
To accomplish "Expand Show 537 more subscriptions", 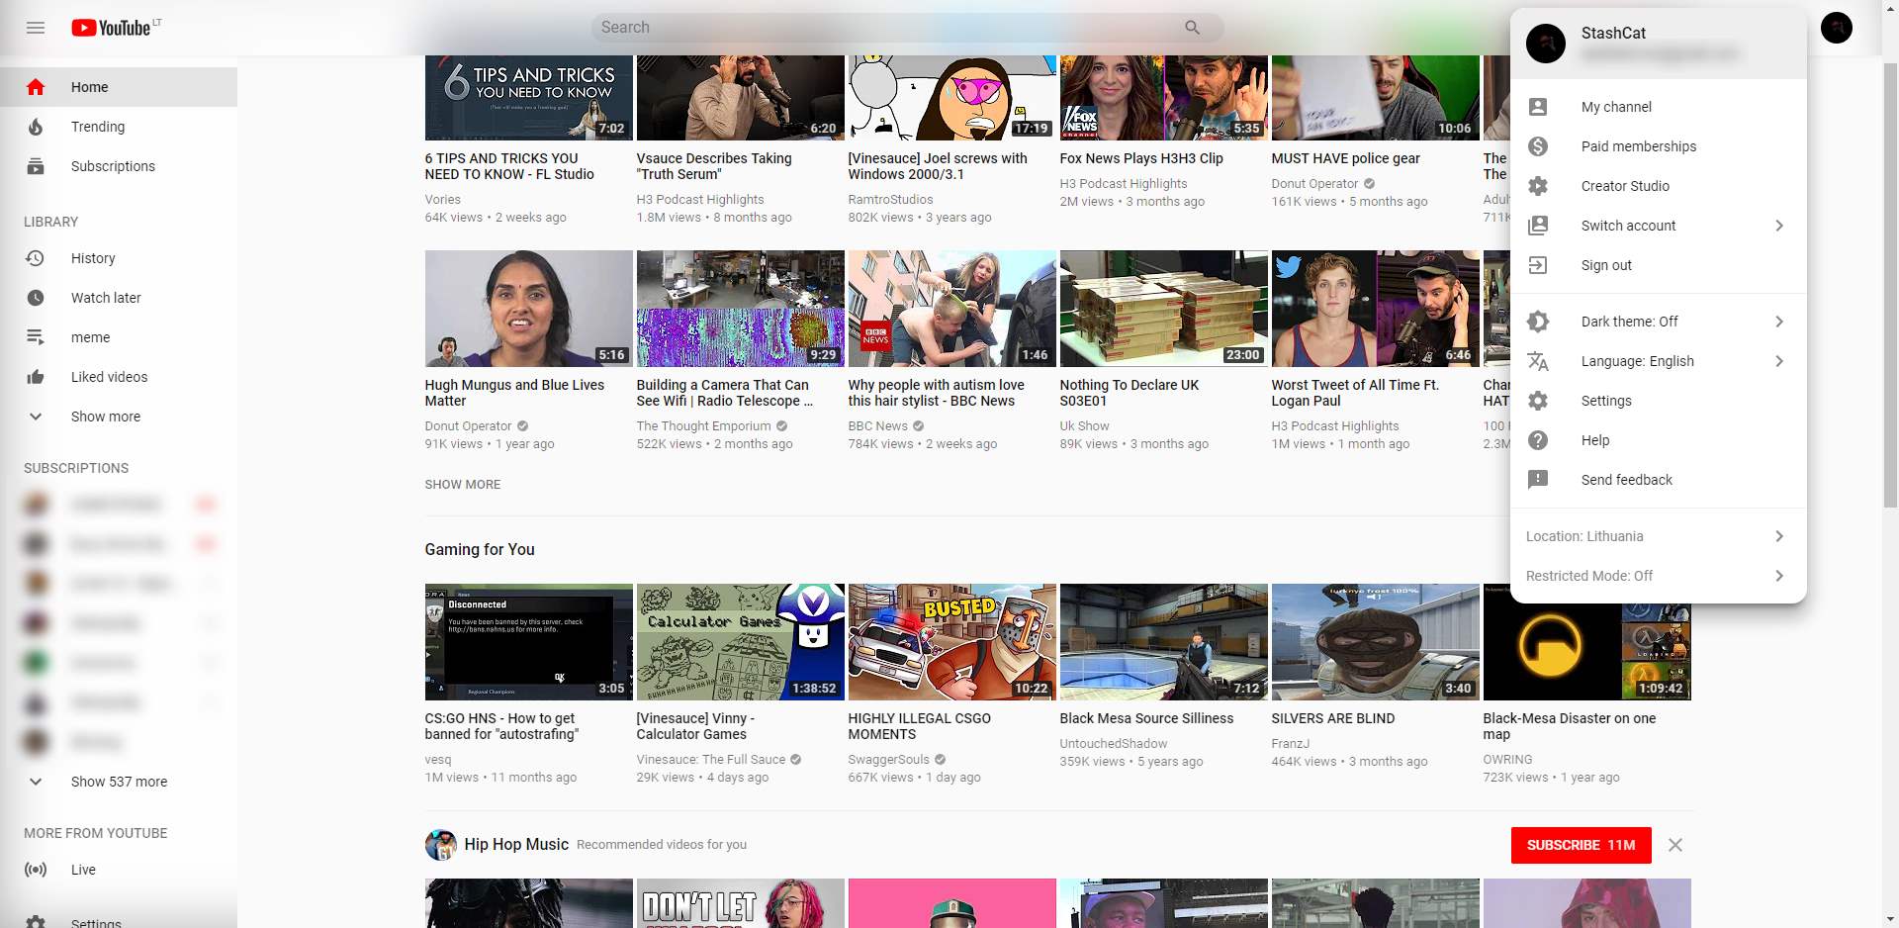I will [119, 782].
